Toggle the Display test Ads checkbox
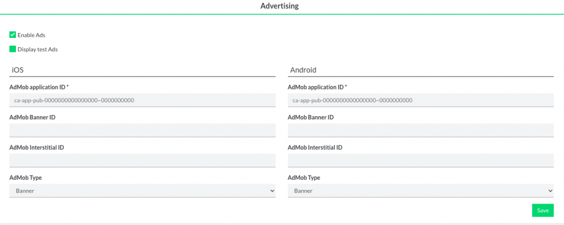This screenshot has width=564, height=225. 13,49
